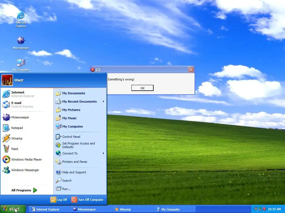Expand the Connect To submenu arrow
This screenshot has height=213, width=285.
click(x=103, y=153)
